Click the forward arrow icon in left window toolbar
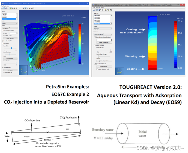The image size is (188, 153). click(21, 8)
